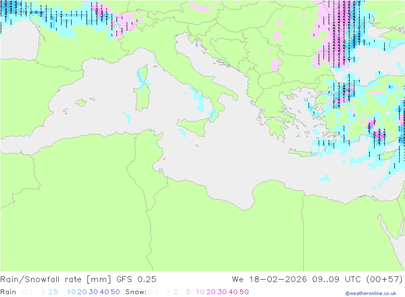This screenshot has width=405, height=297.
Task: Click the Snow legend value 20
Action: (x=211, y=292)
